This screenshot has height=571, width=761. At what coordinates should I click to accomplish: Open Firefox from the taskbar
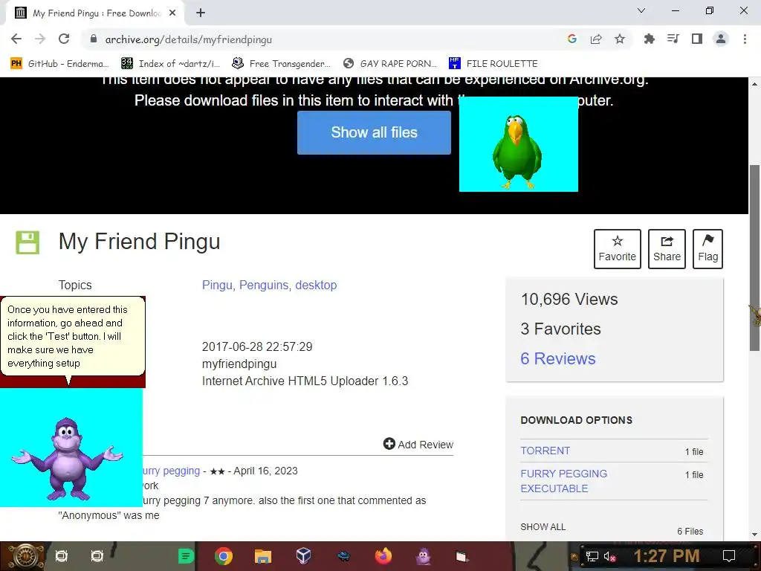click(383, 556)
